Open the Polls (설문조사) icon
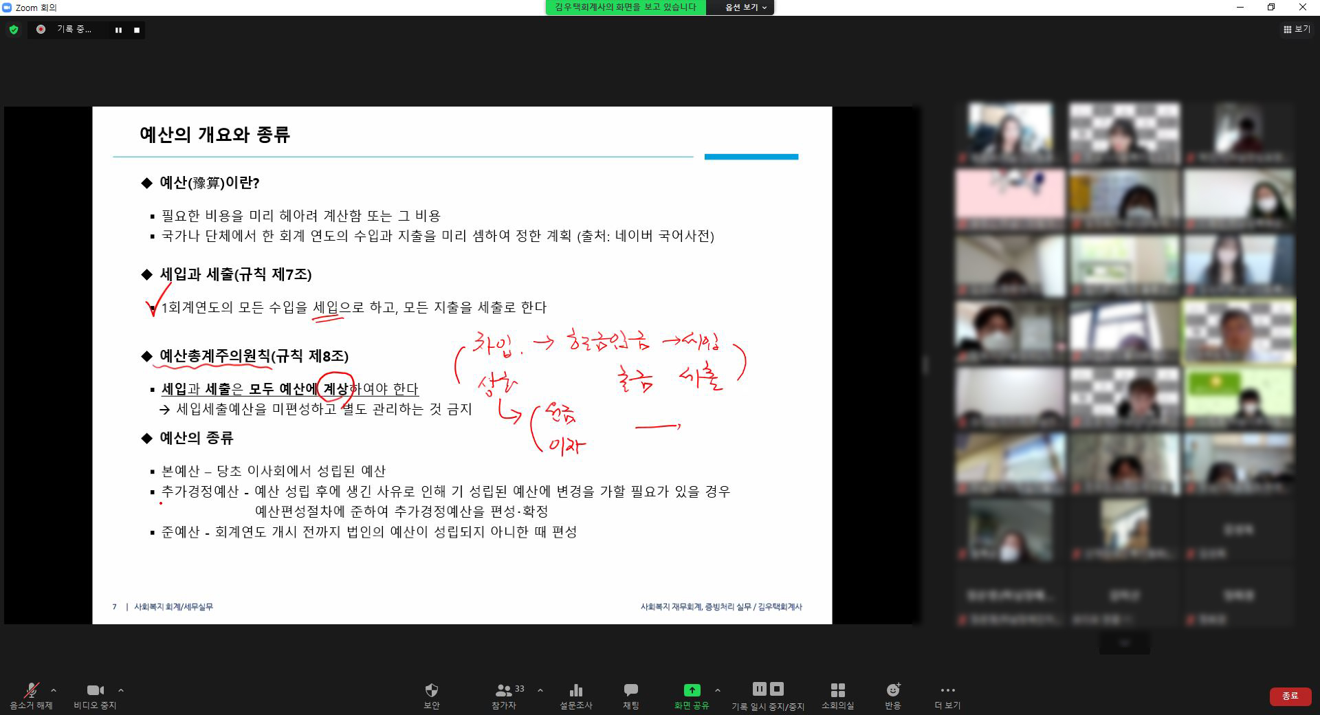This screenshot has width=1320, height=715. (x=575, y=690)
